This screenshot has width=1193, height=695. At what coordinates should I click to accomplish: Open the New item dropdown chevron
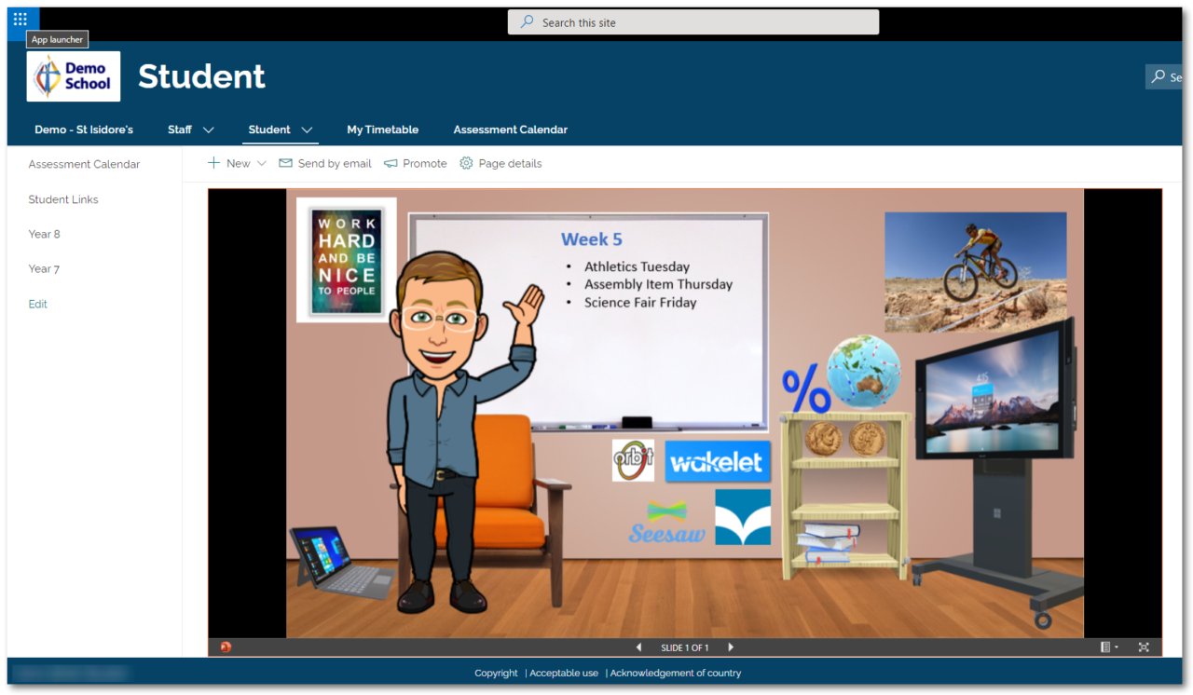coord(262,164)
